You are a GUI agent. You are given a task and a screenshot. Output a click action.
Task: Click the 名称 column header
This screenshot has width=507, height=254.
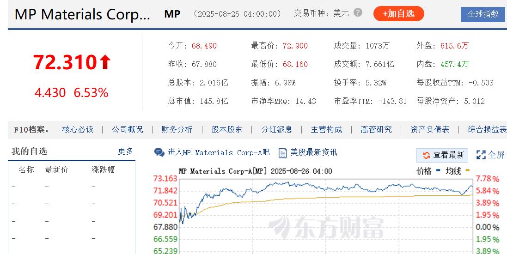point(26,169)
